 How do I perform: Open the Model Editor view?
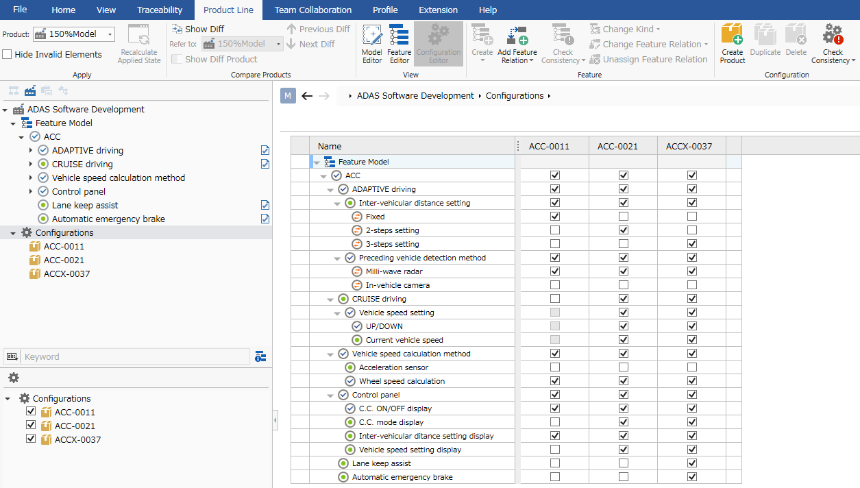[371, 44]
